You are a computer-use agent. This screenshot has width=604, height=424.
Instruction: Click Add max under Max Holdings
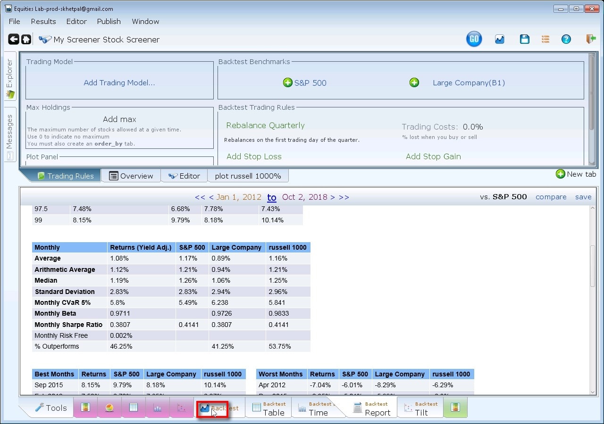coord(119,119)
